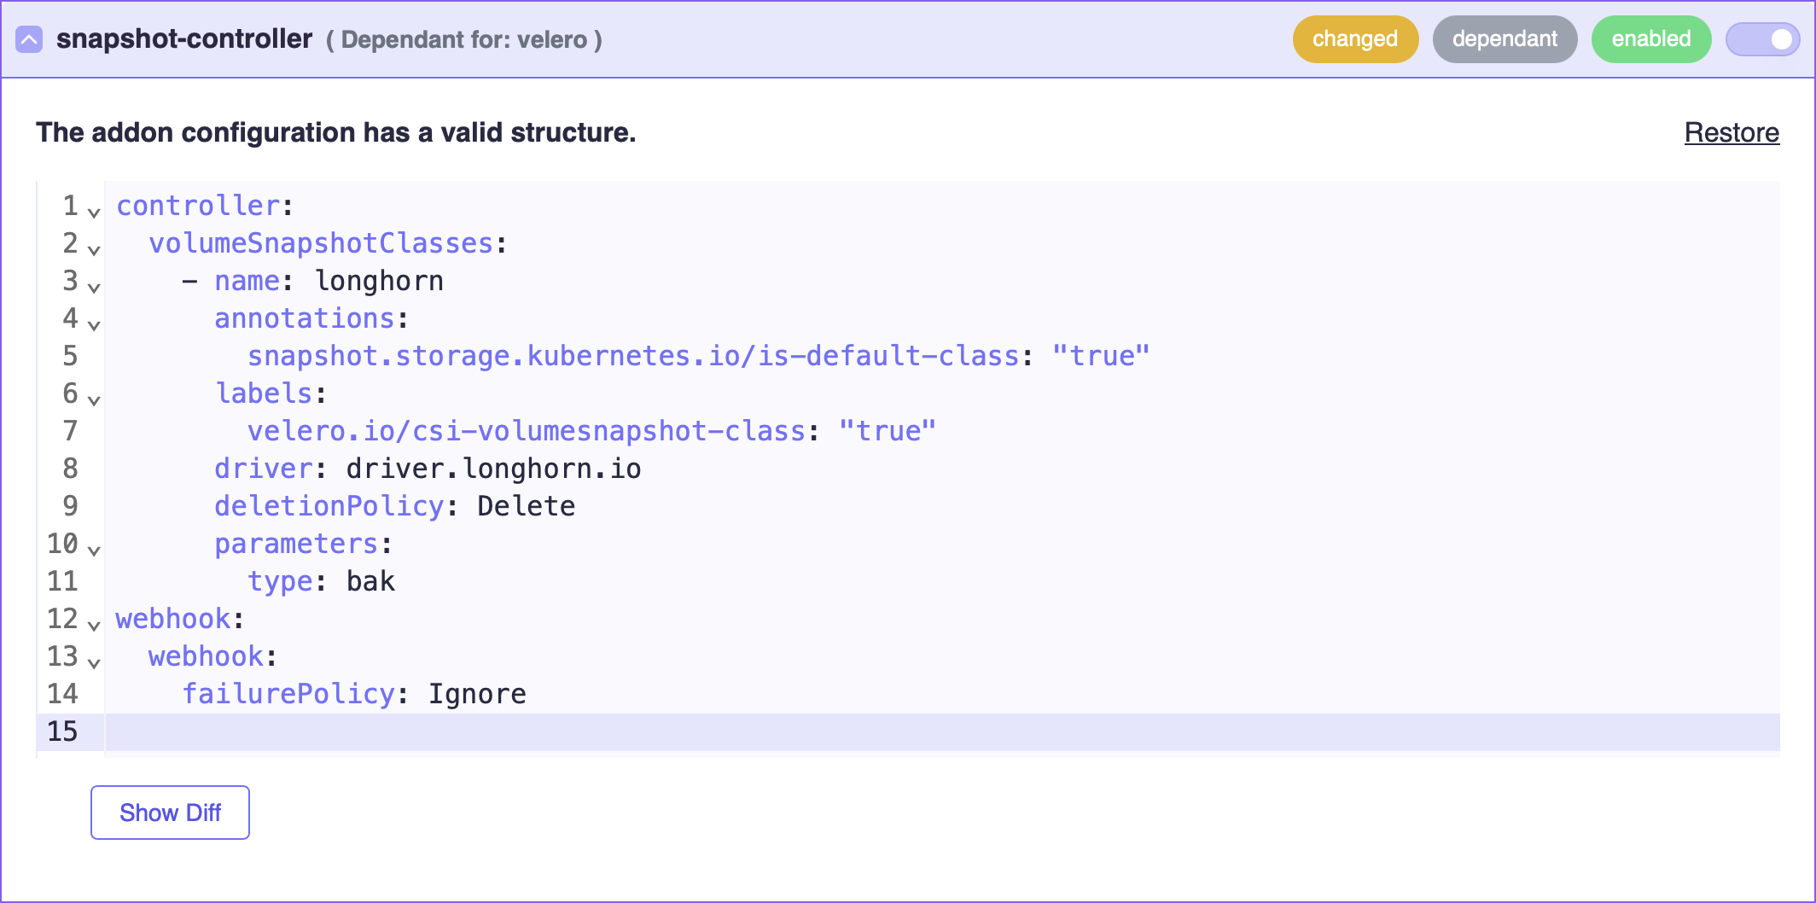The image size is (1816, 903).
Task: Restore the addon configuration to default
Action: tap(1731, 133)
